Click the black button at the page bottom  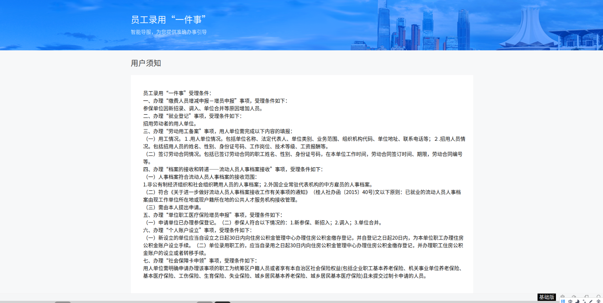pyautogui.click(x=222, y=302)
